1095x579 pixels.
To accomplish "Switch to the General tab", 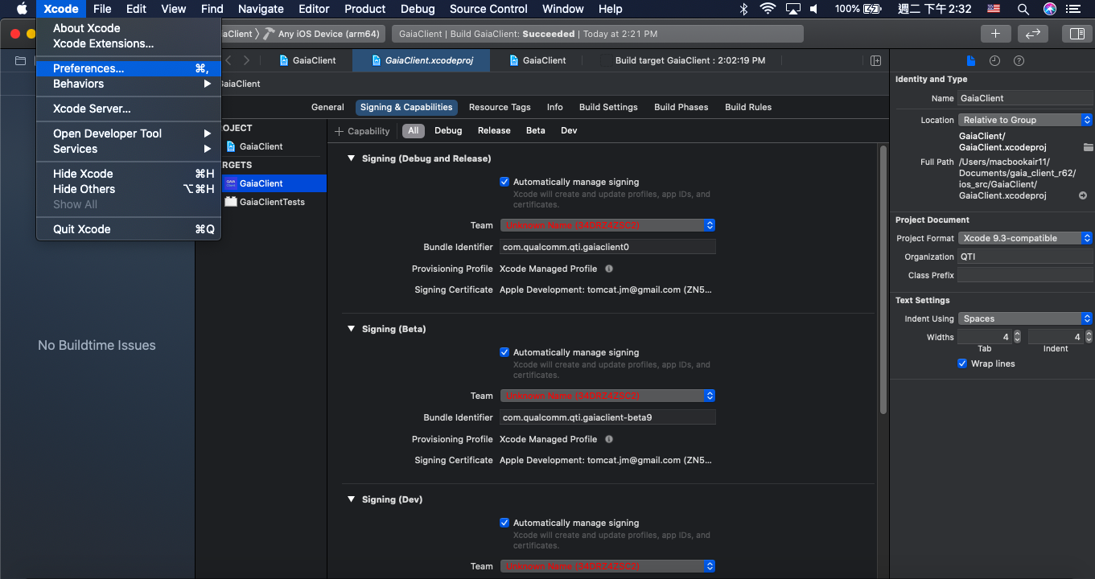I will pos(327,107).
